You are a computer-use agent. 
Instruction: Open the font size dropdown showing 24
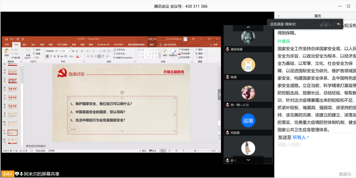(70, 51)
